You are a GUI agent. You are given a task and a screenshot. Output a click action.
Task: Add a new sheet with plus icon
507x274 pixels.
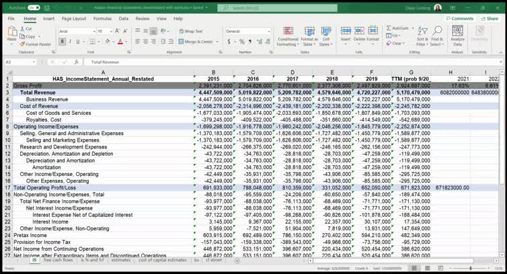click(x=237, y=261)
